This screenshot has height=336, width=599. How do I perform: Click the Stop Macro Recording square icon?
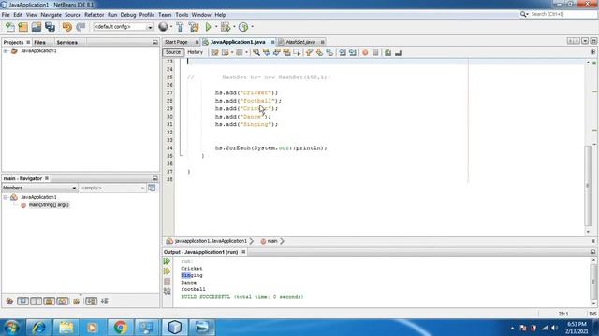tap(375, 52)
